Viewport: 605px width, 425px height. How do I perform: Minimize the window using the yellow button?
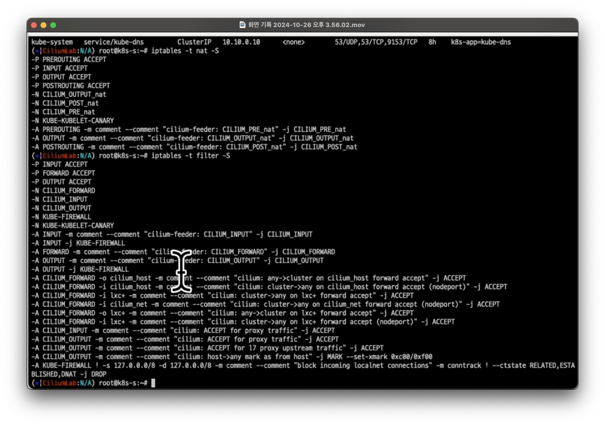tap(43, 25)
